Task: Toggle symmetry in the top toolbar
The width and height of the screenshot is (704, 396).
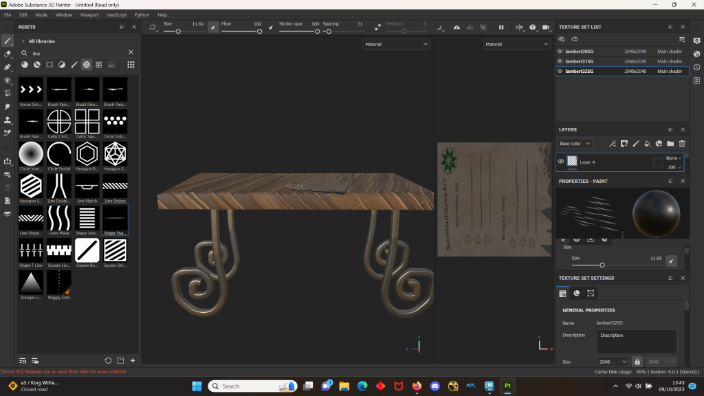Action: point(456,27)
